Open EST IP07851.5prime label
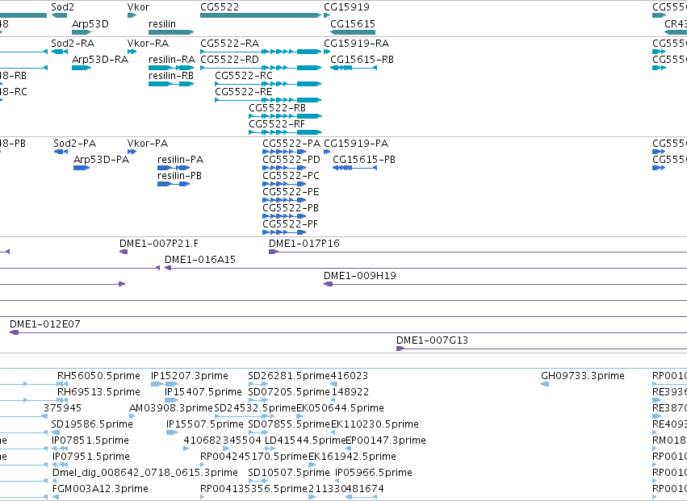Image resolution: width=687 pixels, height=501 pixels. pos(90,441)
